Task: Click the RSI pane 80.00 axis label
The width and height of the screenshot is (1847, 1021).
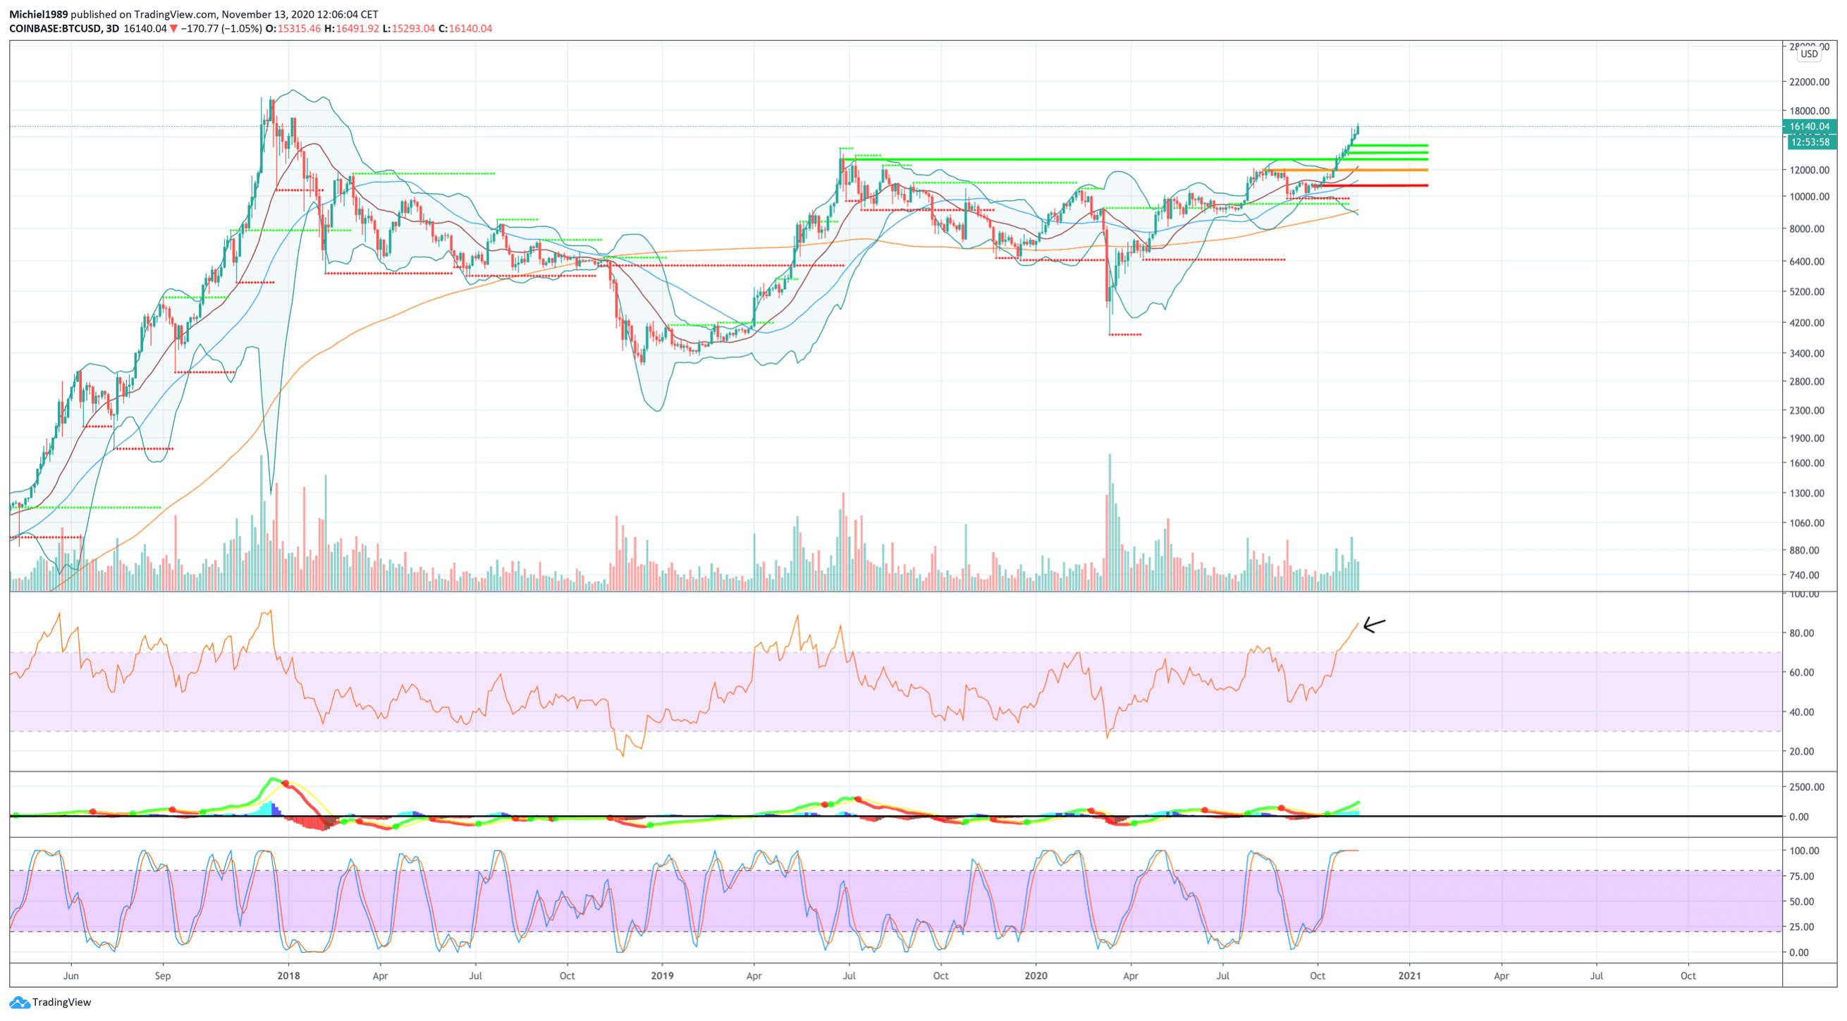Action: click(1801, 633)
